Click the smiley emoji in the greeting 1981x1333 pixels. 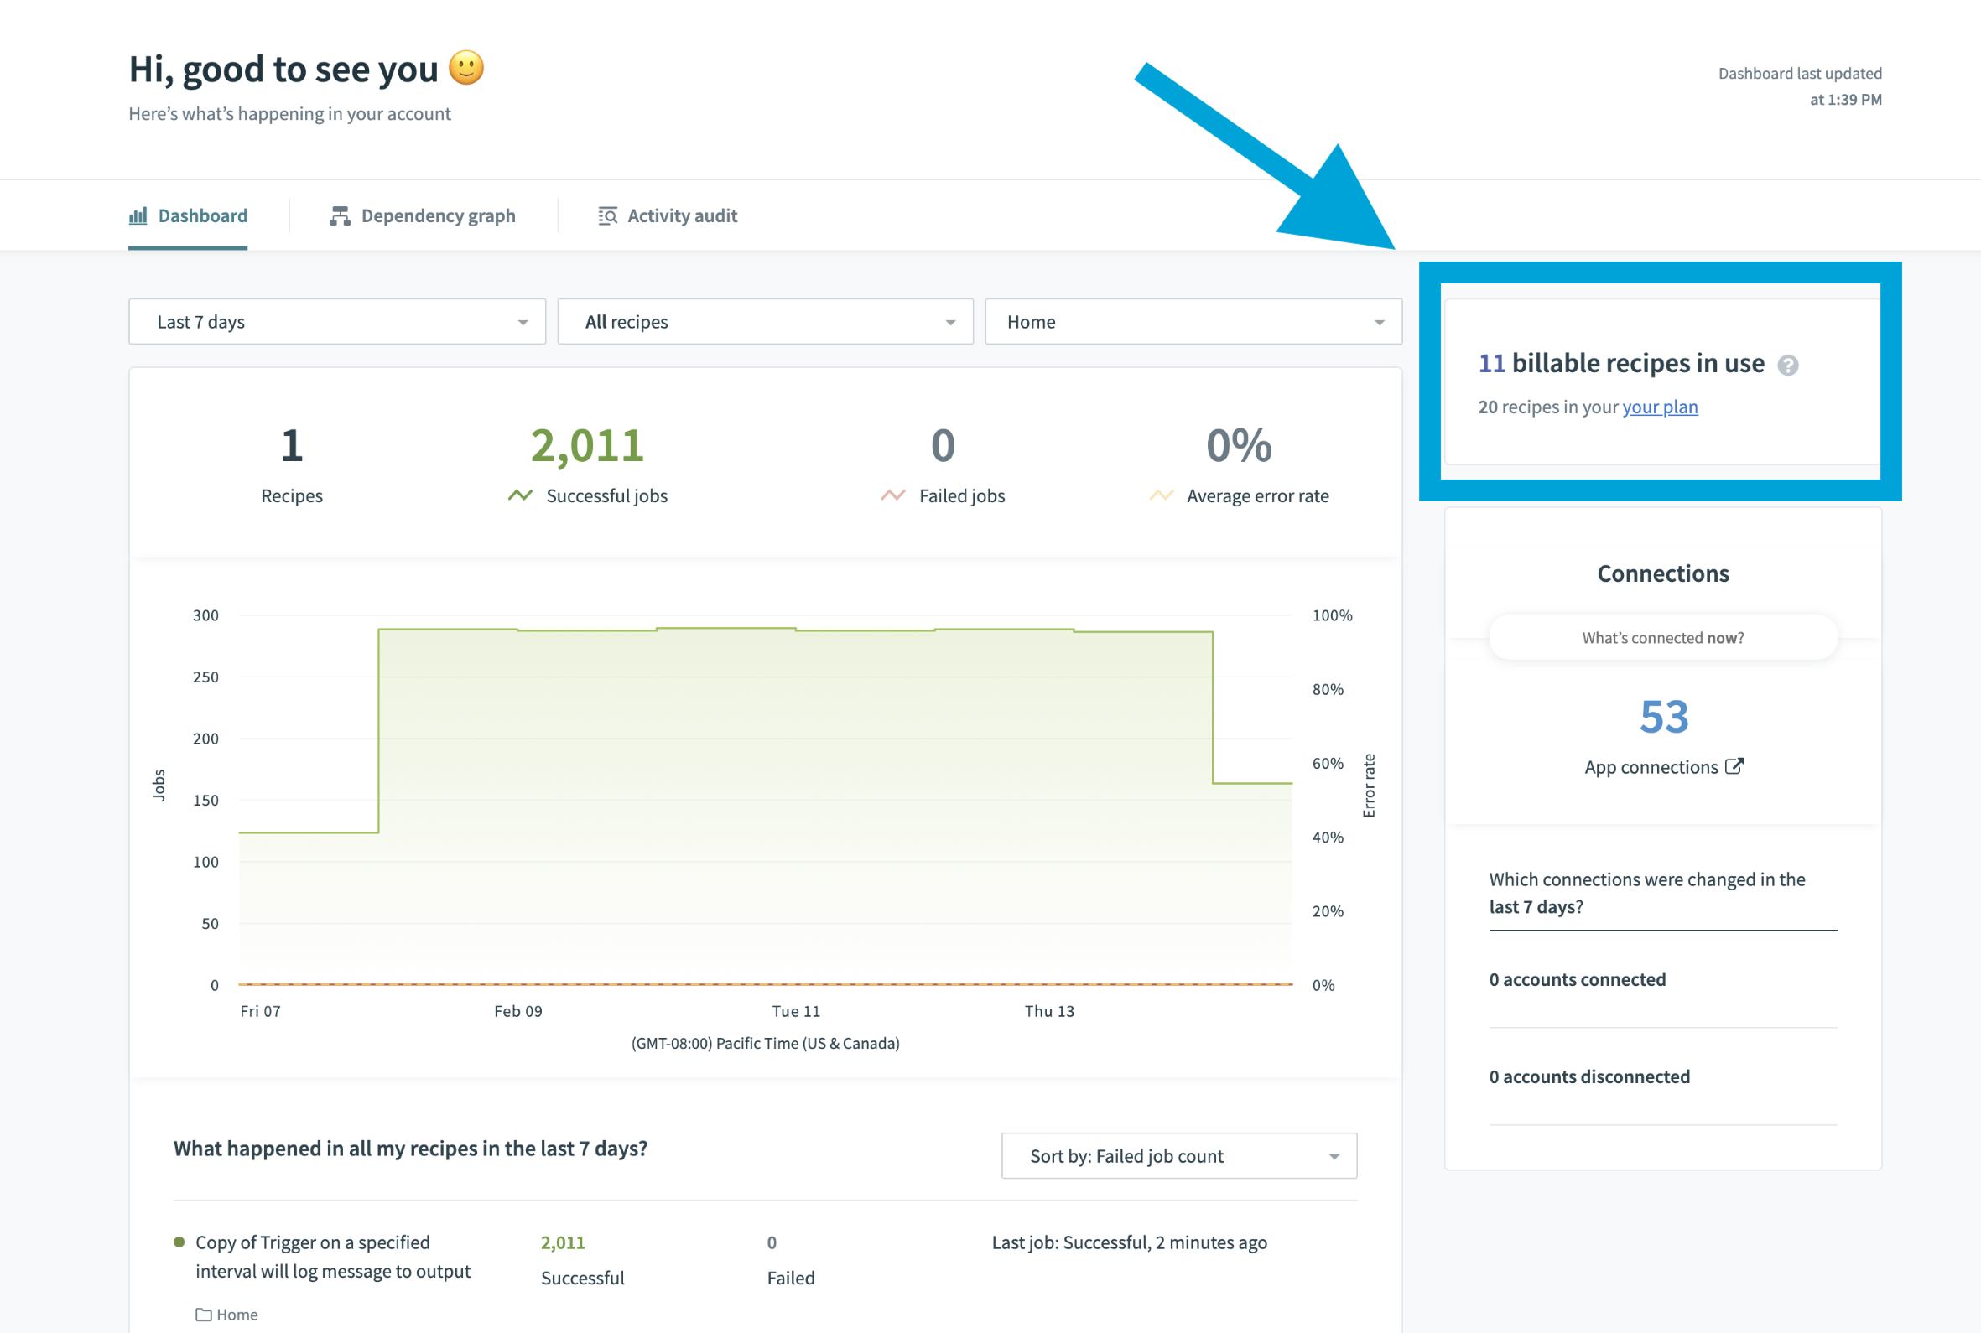pyautogui.click(x=466, y=68)
